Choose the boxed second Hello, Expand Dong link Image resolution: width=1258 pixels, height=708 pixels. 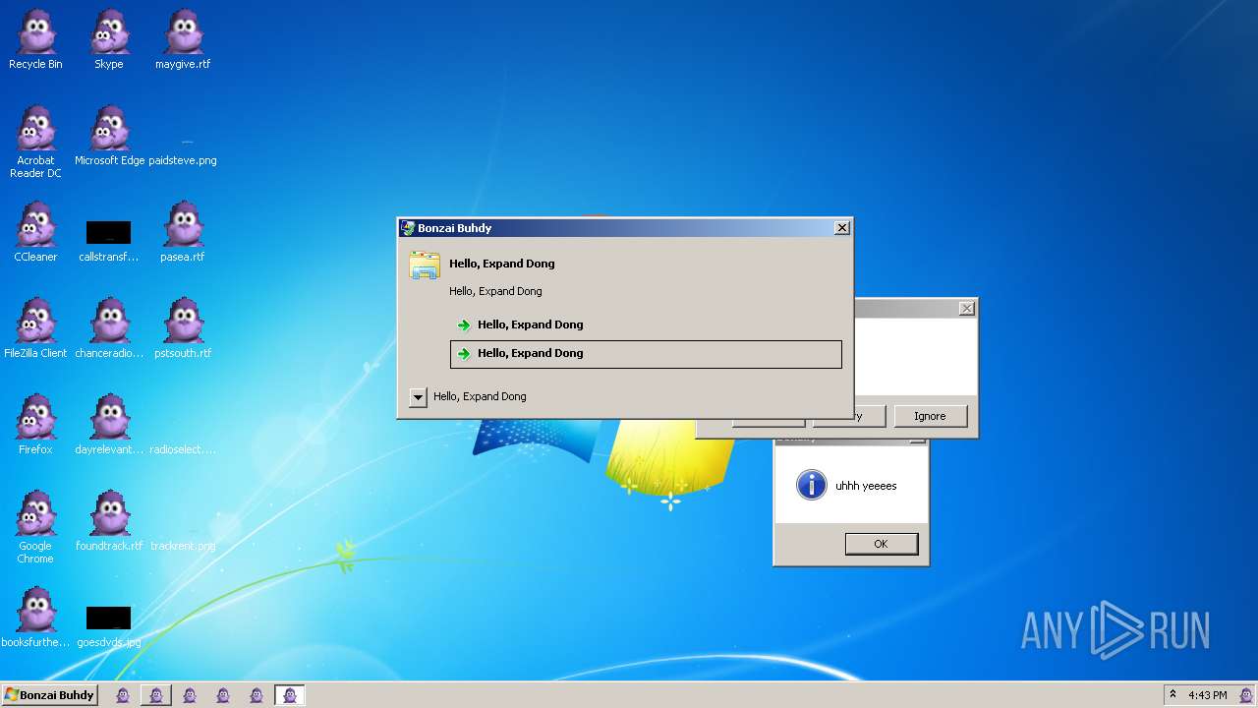coord(646,354)
